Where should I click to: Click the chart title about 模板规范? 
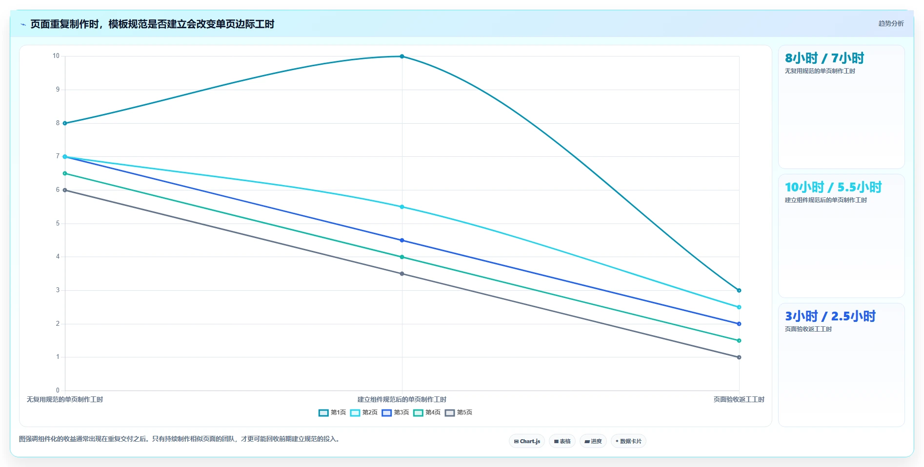click(152, 24)
